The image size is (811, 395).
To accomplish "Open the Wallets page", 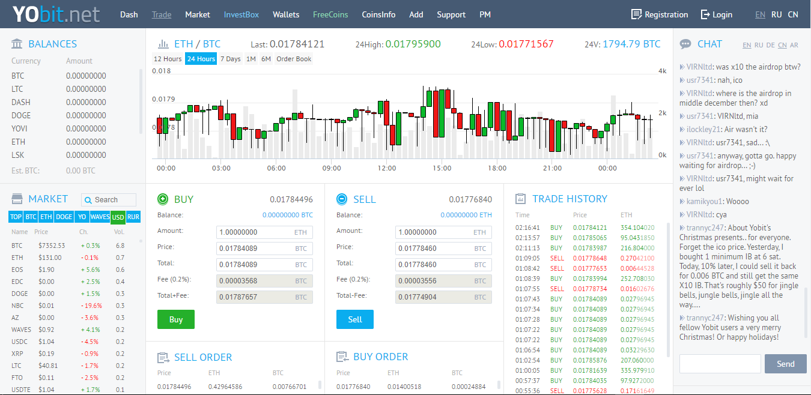I will 286,14.
